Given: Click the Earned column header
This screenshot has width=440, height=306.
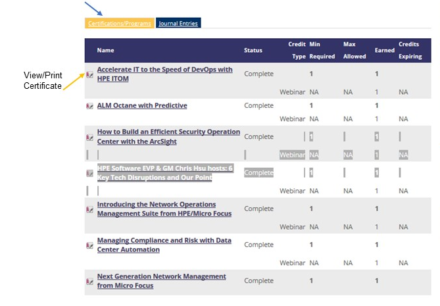Looking at the screenshot, I should (x=384, y=50).
